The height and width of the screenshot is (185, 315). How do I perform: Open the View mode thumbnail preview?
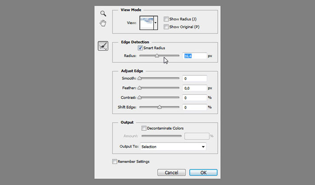click(146, 23)
